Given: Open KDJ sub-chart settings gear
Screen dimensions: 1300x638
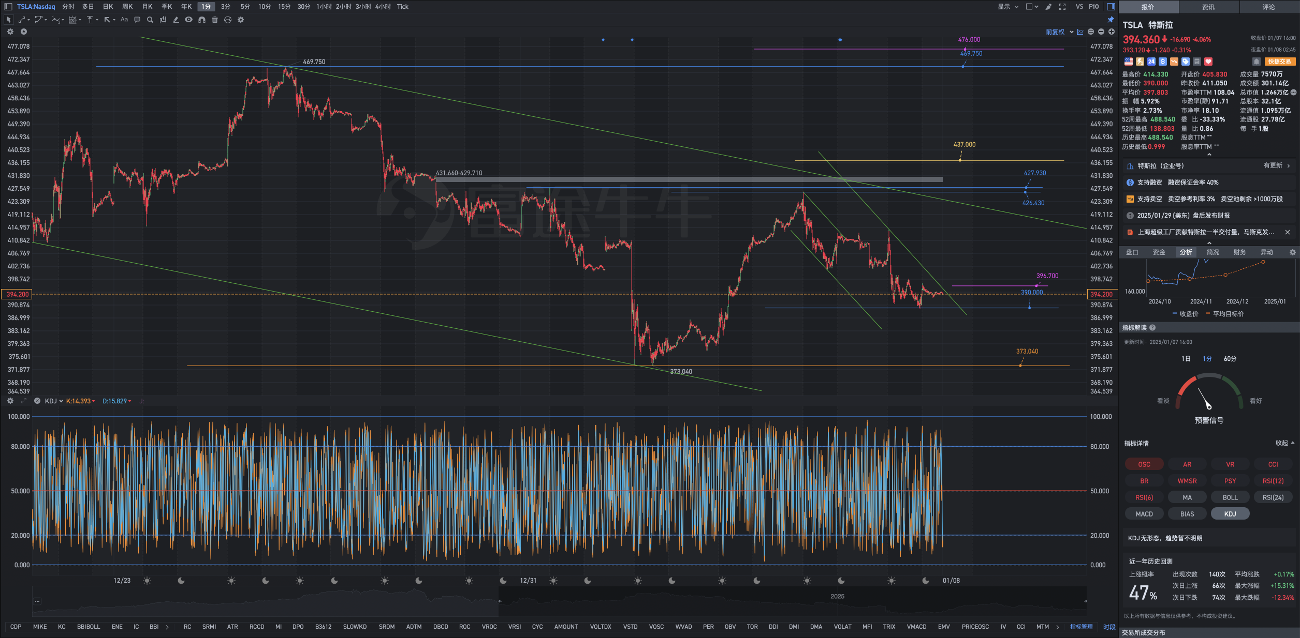Looking at the screenshot, I should point(10,401).
